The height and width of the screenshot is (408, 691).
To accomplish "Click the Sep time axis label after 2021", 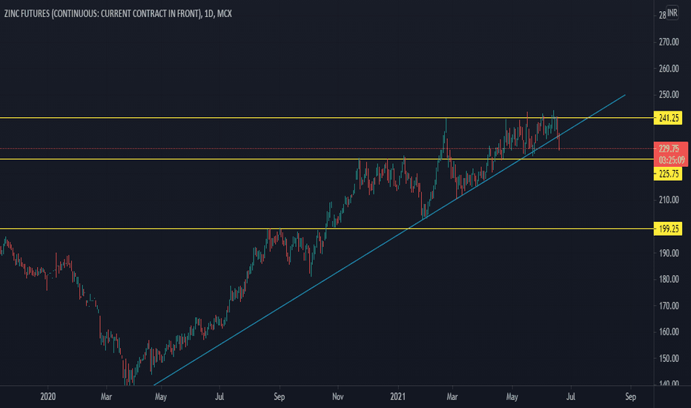I will tap(630, 397).
